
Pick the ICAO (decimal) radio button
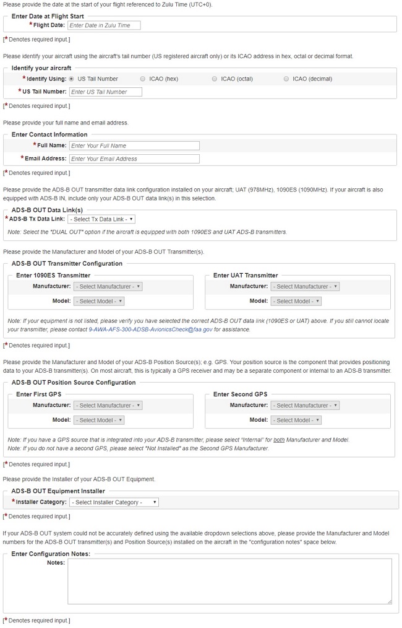[x=286, y=79]
